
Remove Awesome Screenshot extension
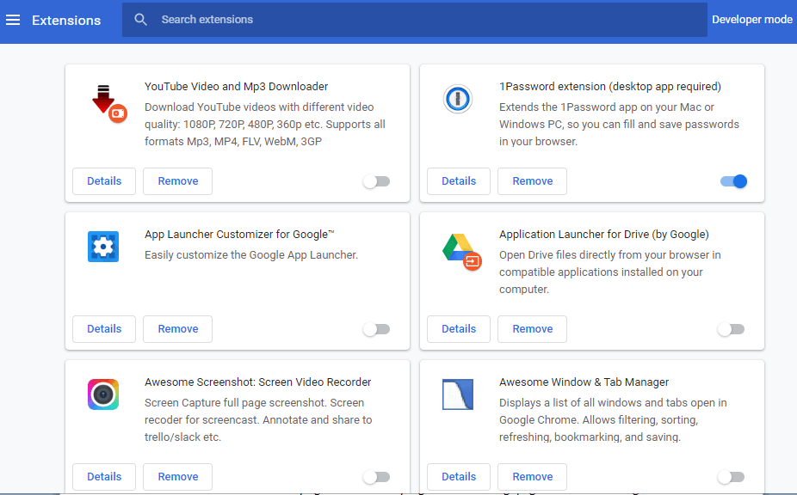click(x=178, y=477)
